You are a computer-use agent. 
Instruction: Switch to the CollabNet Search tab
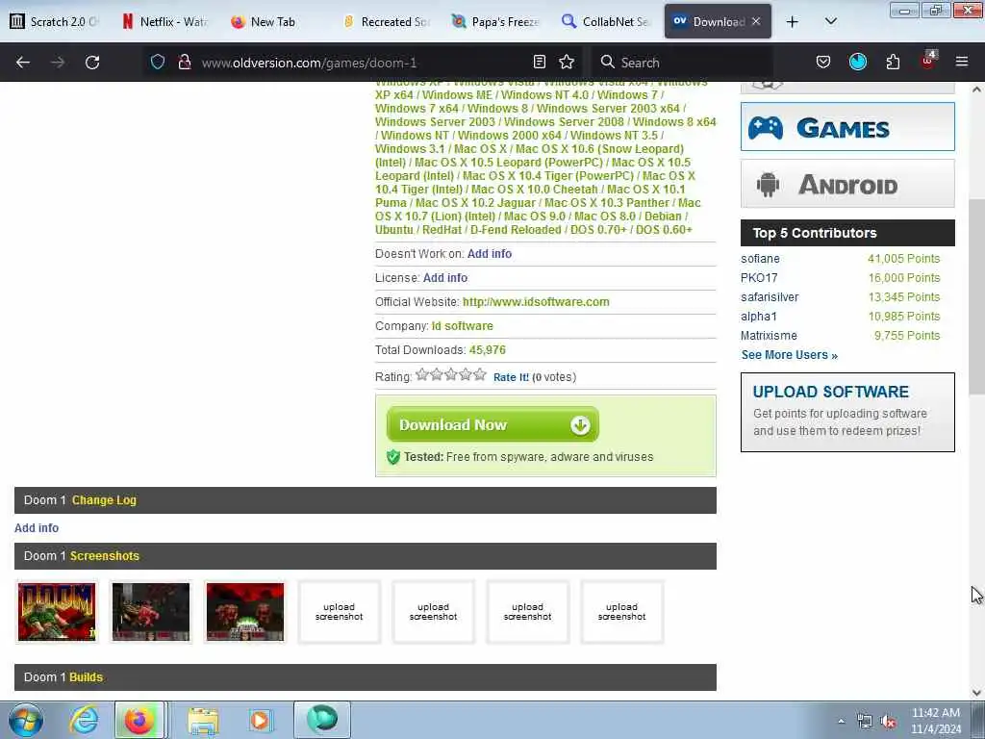pos(606,22)
